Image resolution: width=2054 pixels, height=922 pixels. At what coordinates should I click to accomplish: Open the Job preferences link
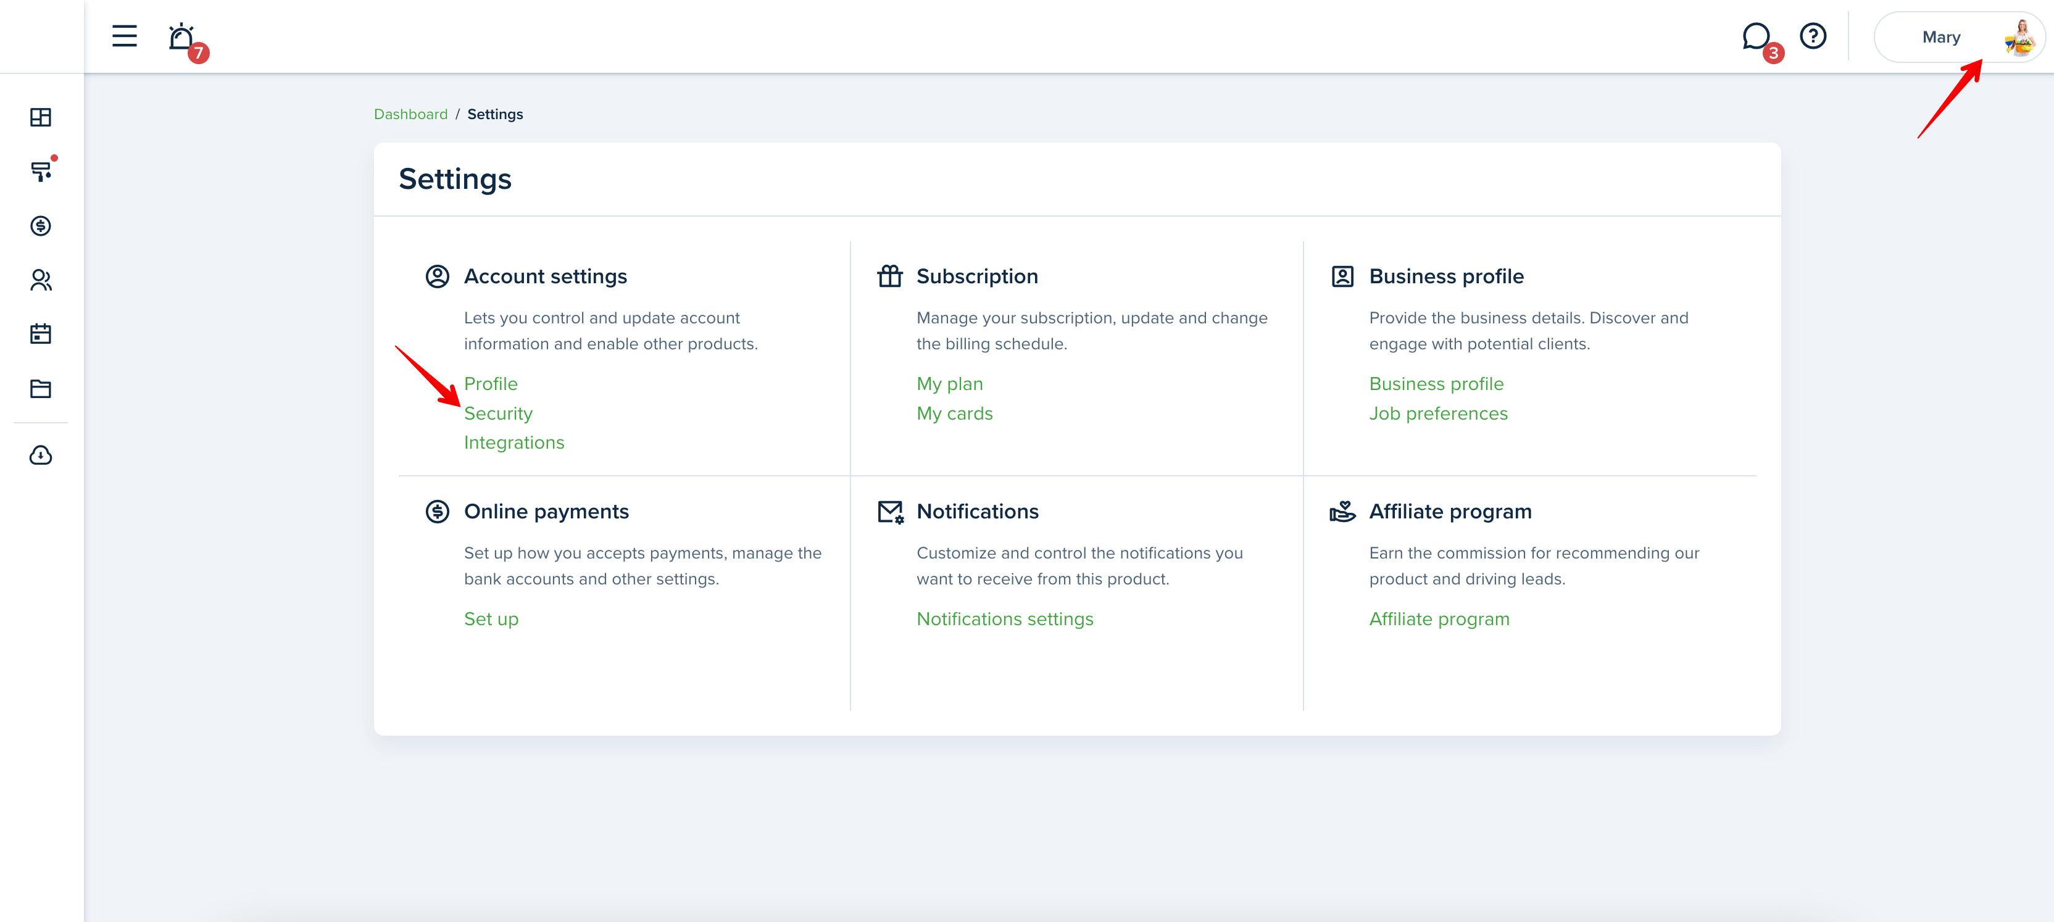point(1439,413)
